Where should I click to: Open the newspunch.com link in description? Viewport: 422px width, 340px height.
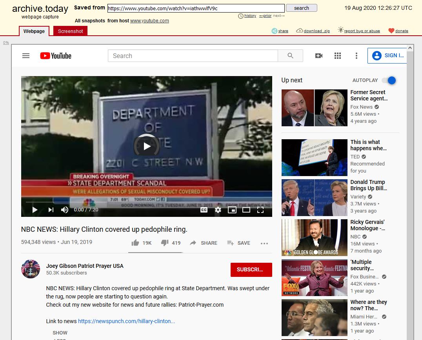(127, 321)
